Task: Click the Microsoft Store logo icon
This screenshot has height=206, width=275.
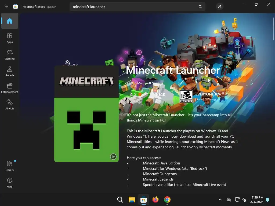Action: (x=15, y=7)
